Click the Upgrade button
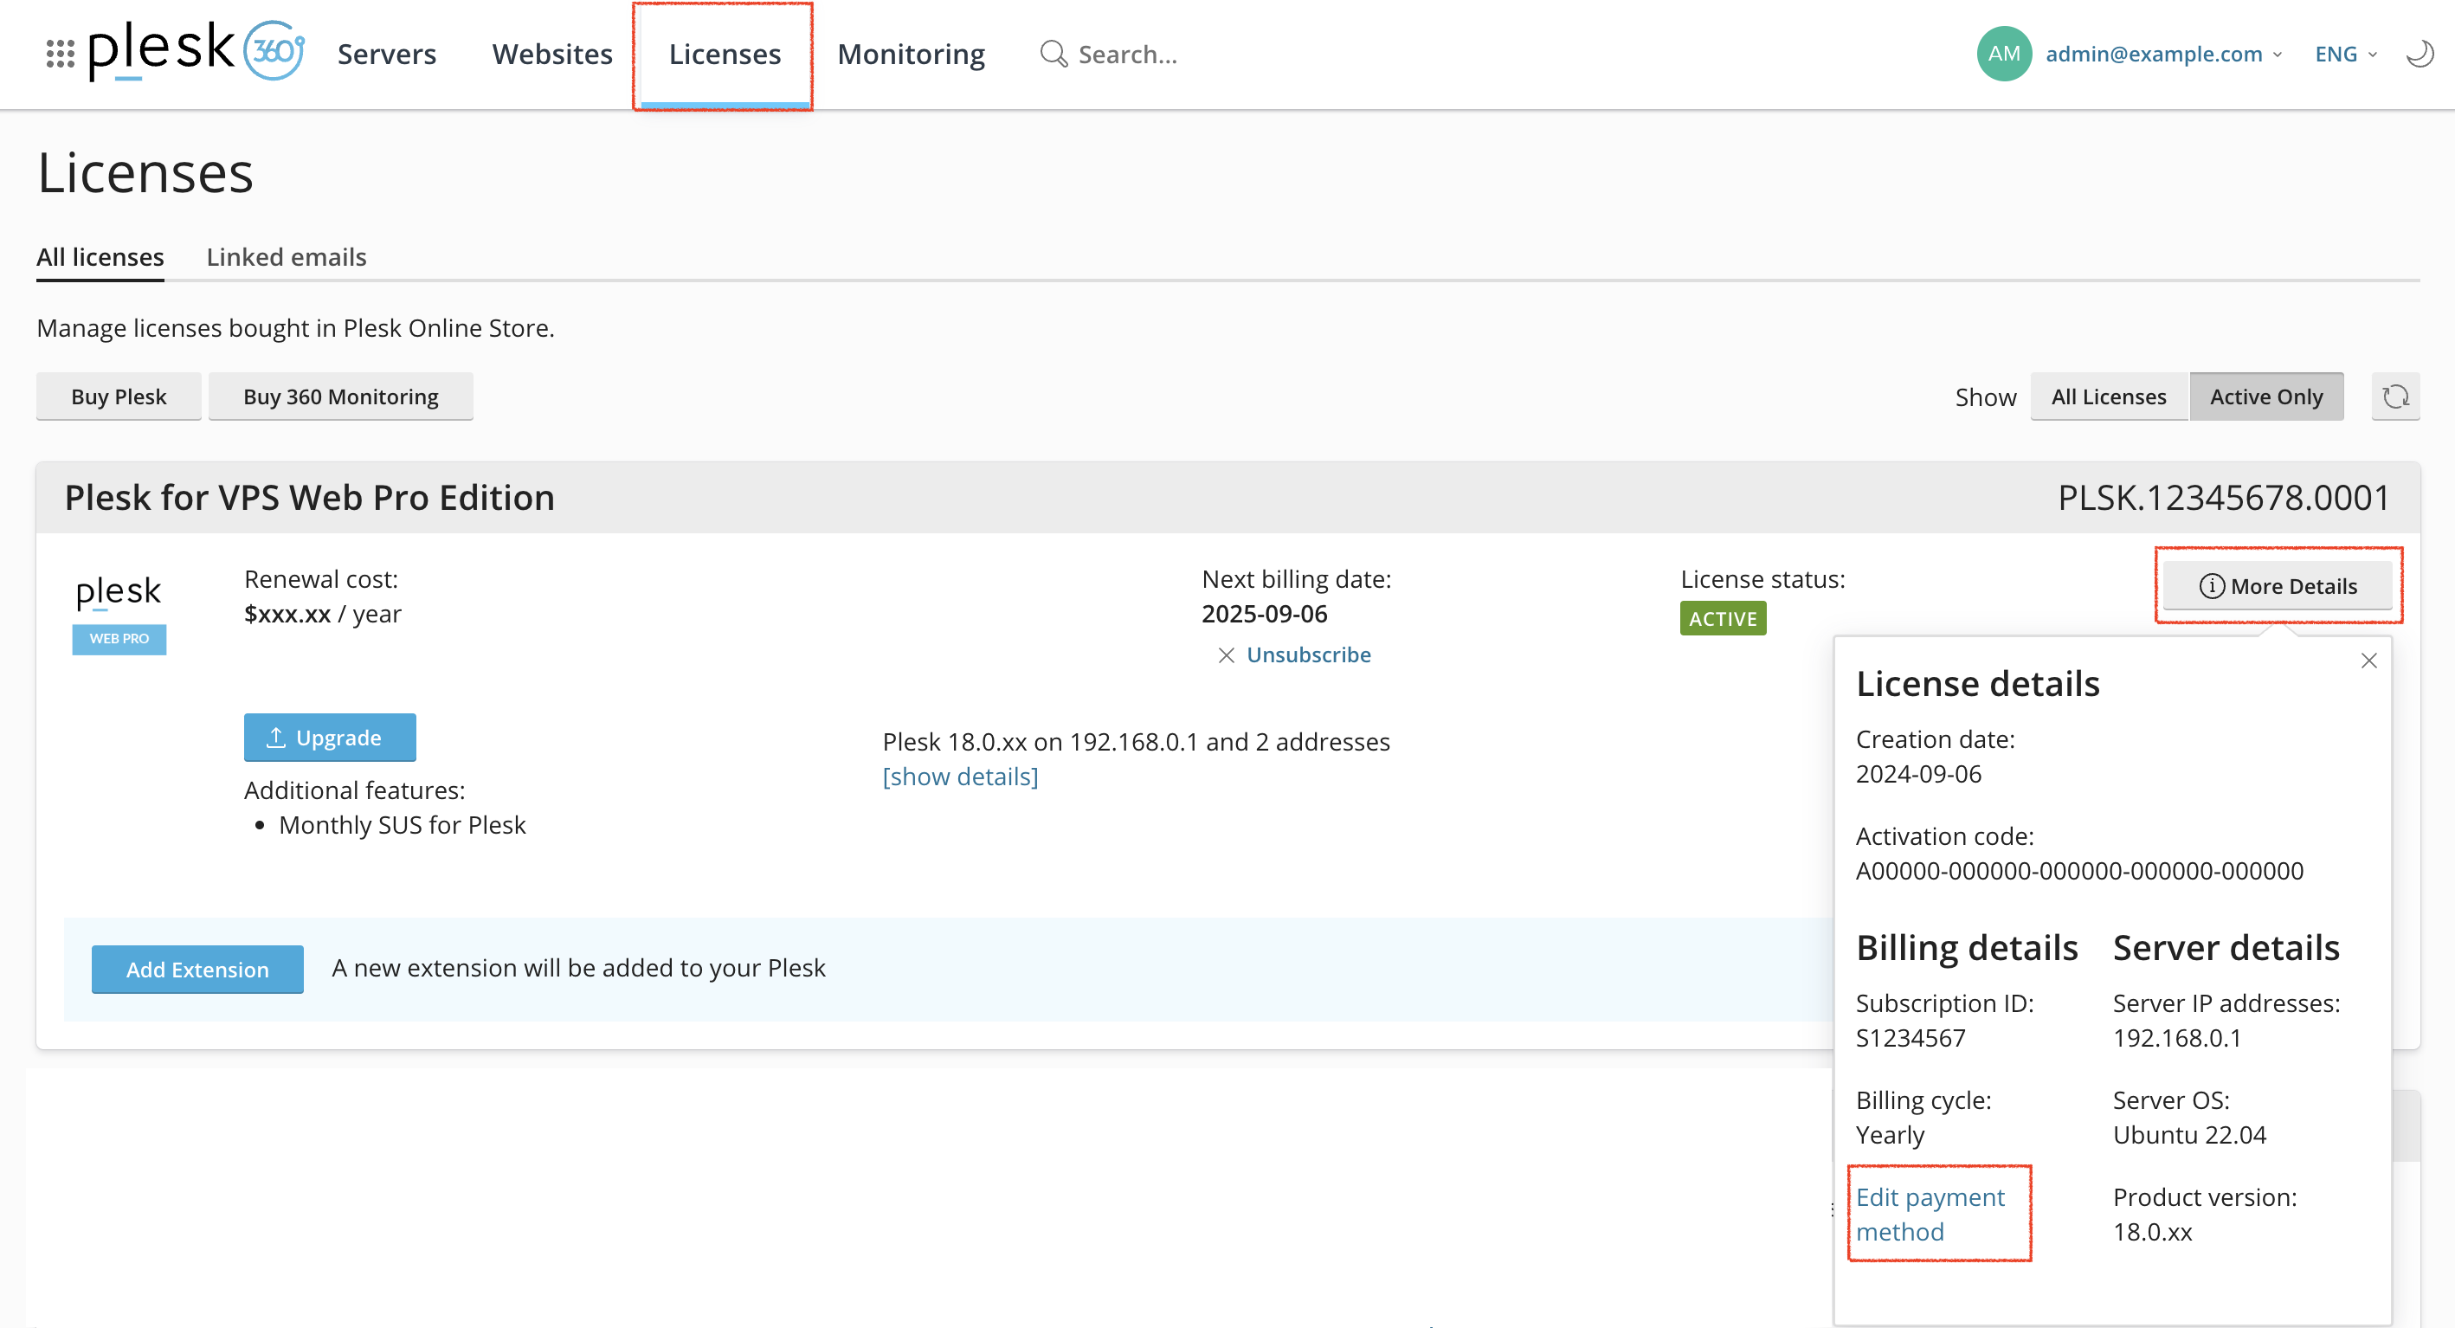 tap(330, 738)
